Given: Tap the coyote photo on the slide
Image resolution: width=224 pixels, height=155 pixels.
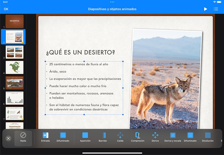Looking at the screenshot, I should point(166,79).
